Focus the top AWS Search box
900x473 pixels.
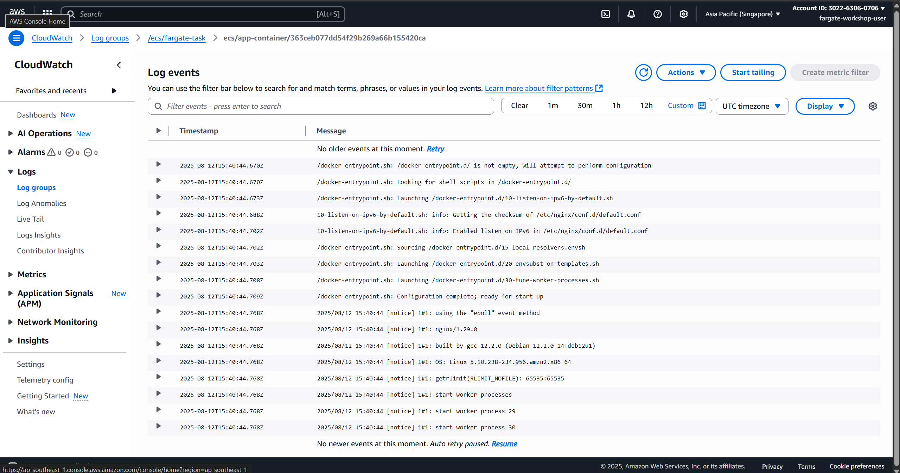pyautogui.click(x=203, y=14)
